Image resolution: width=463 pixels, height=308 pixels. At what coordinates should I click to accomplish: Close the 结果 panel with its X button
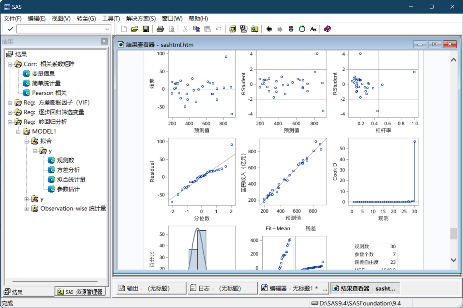104,41
